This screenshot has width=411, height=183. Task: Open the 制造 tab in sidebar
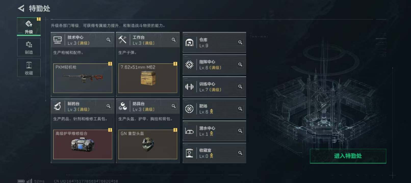(29, 47)
